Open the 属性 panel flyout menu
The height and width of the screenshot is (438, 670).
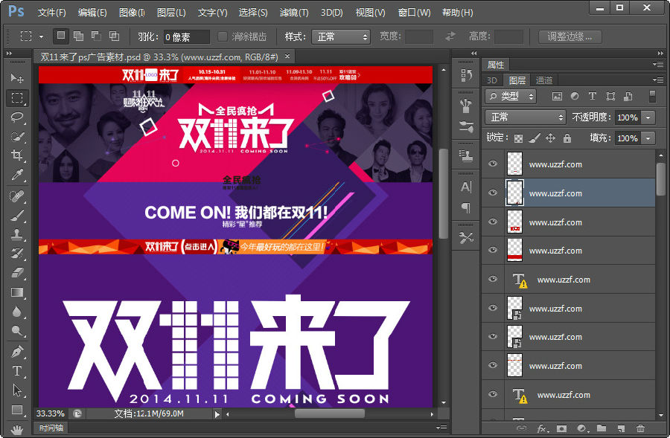point(658,65)
